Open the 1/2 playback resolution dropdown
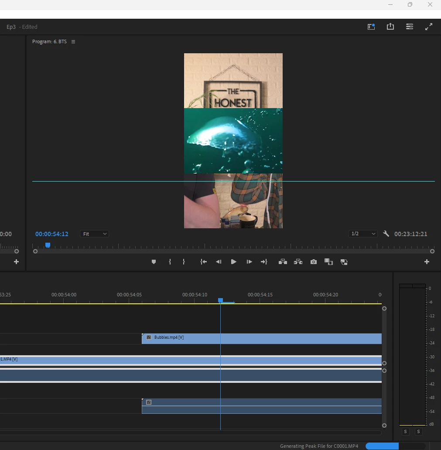 click(362, 234)
